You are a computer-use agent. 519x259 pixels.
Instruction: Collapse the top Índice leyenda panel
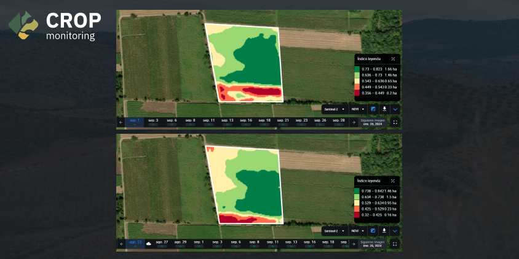click(x=393, y=59)
